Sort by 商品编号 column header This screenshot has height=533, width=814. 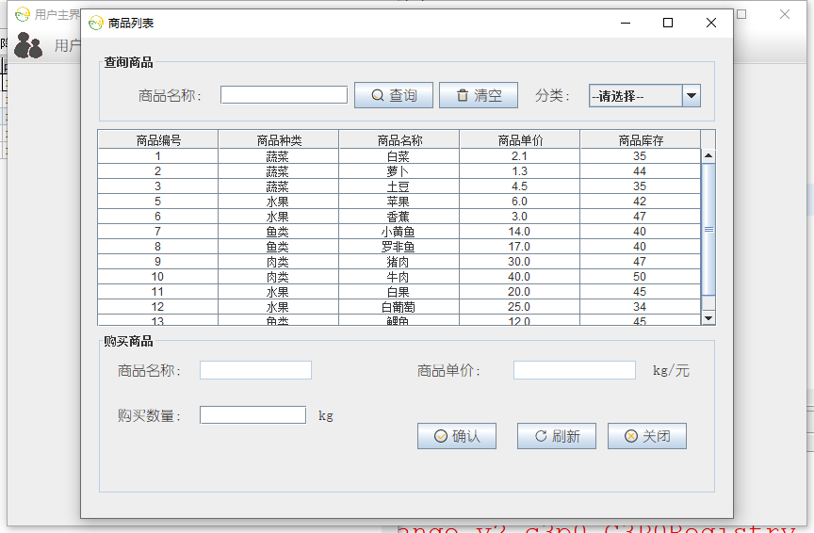(158, 140)
